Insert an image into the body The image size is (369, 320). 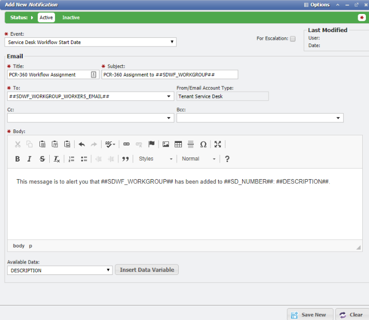[166, 144]
